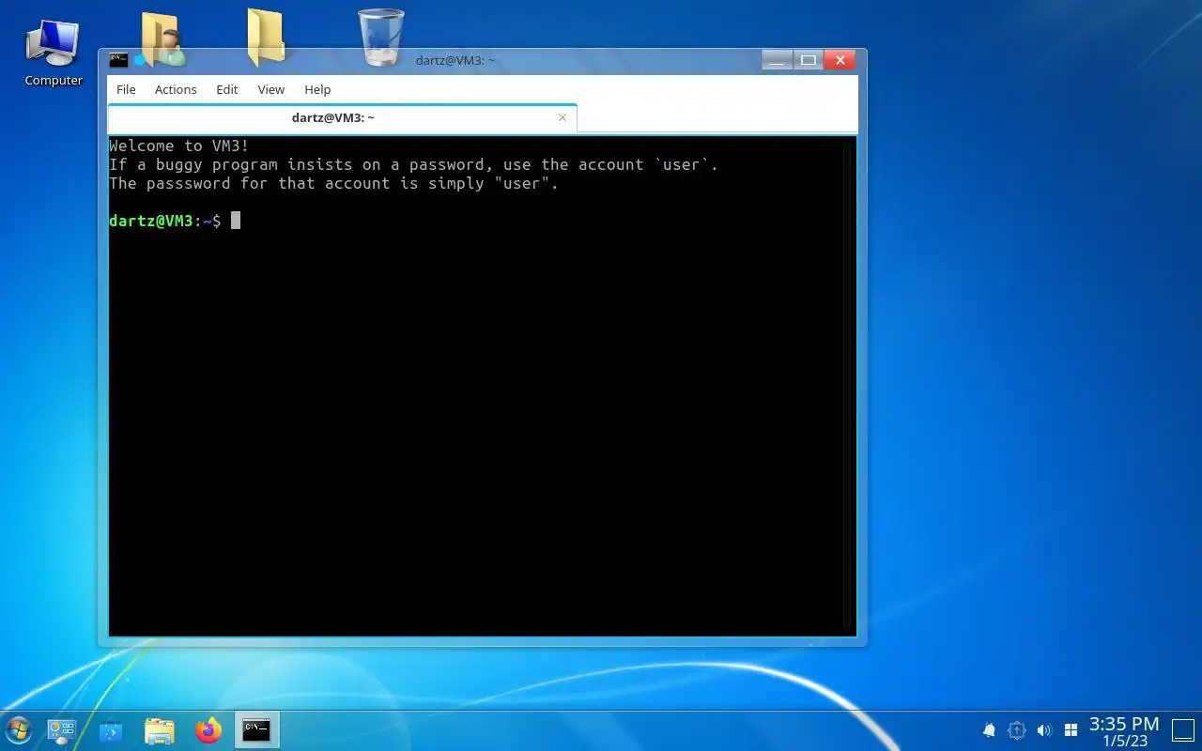The width and height of the screenshot is (1202, 751).
Task: Minimize the terminal window
Action: pyautogui.click(x=777, y=60)
